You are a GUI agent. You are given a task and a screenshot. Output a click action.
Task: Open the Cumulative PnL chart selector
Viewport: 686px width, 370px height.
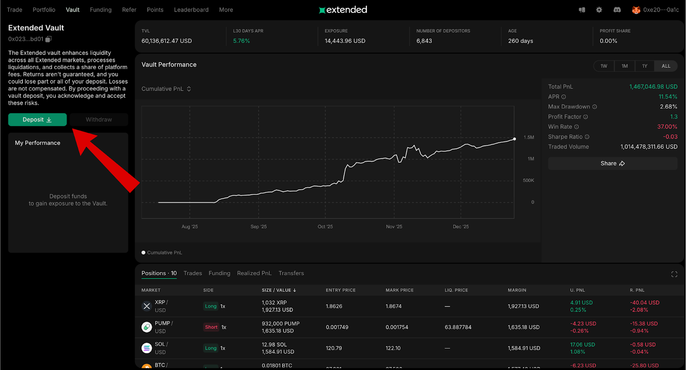[166, 89]
